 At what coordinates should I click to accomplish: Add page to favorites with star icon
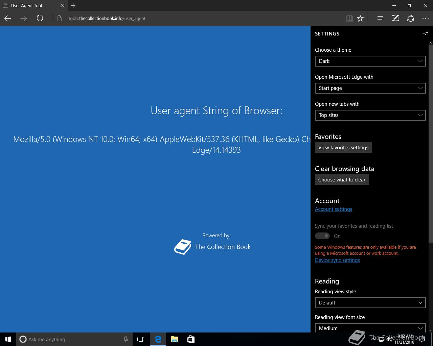360,19
